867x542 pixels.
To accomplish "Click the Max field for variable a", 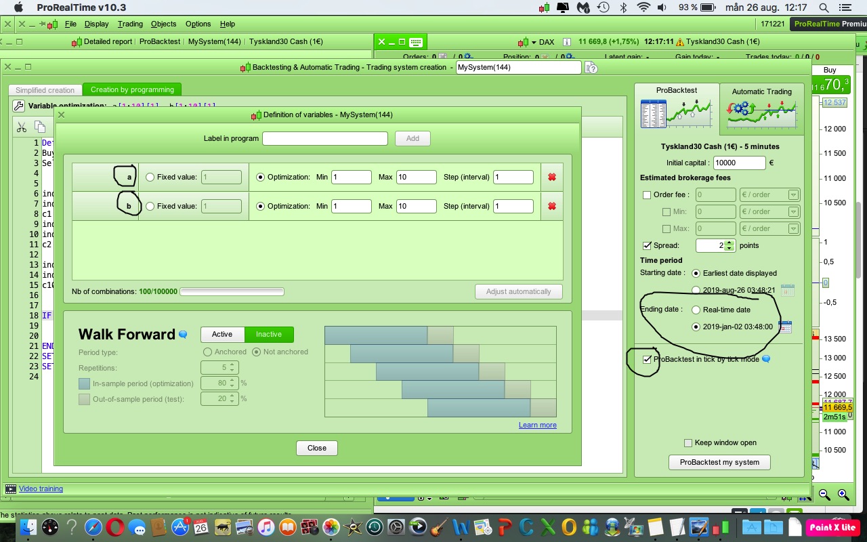I will click(417, 177).
